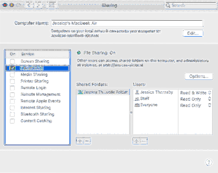Open the show-all grid icon
This screenshot has height=173, width=218.
click(52, 5)
